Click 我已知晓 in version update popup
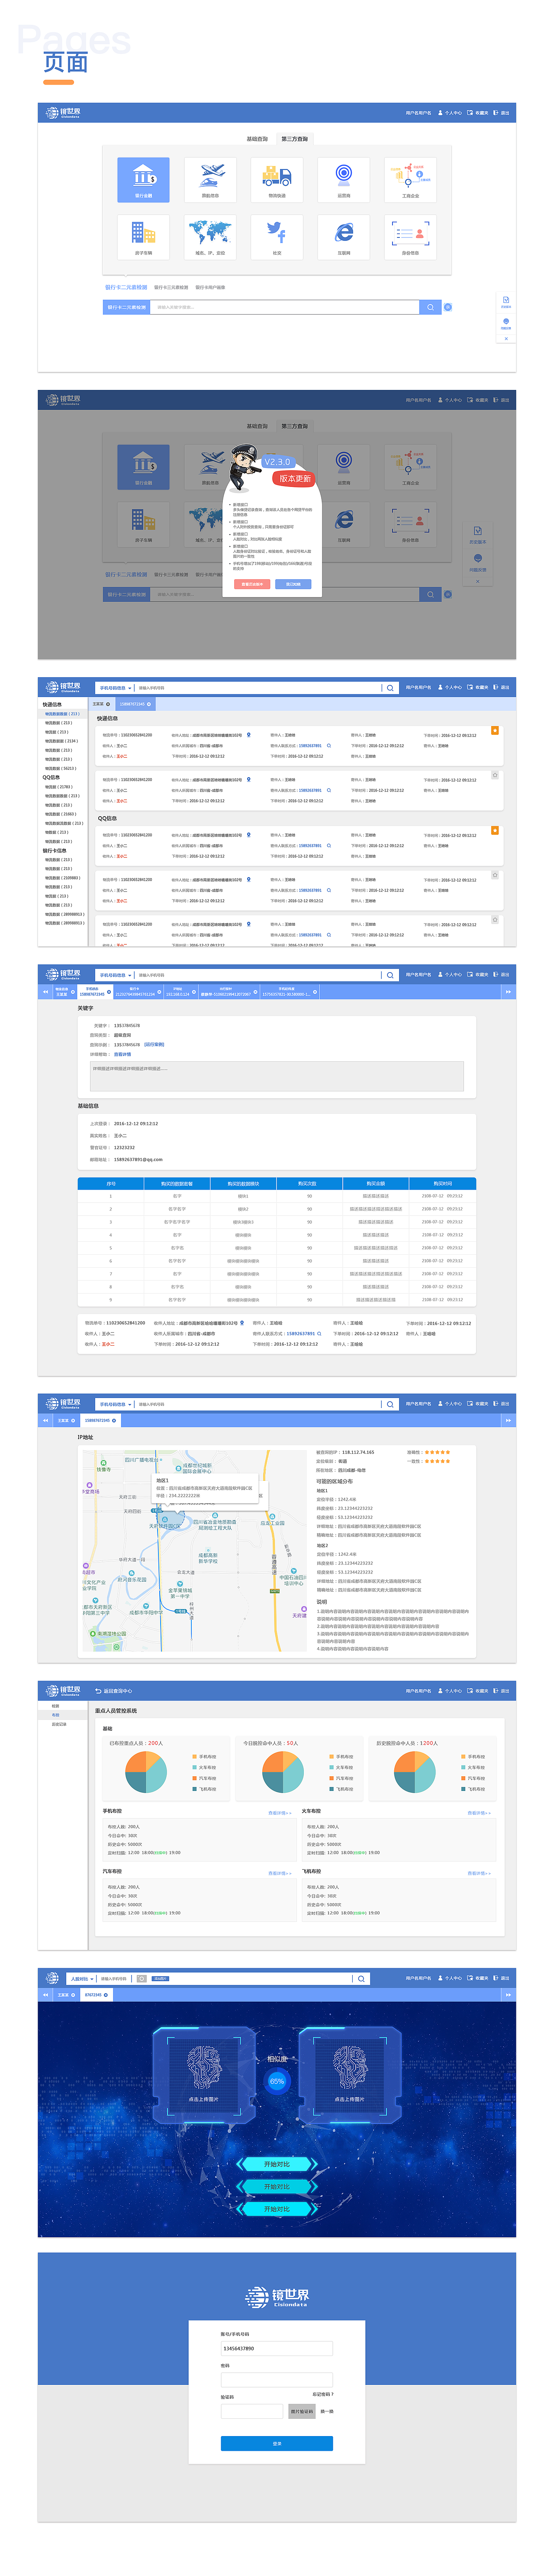The image size is (554, 2576). 293,584
